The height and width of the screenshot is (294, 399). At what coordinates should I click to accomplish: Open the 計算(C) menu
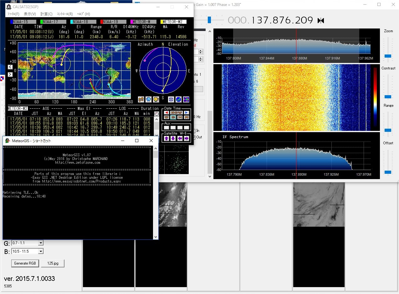click(46, 14)
